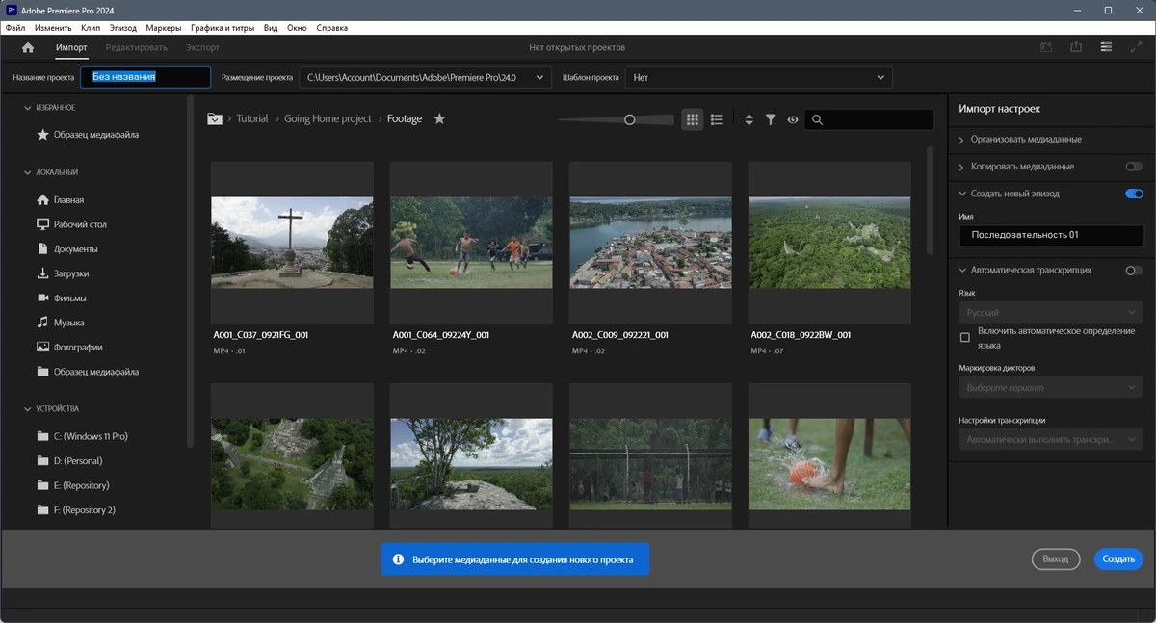The height and width of the screenshot is (623, 1156).
Task: Add Footage folder to favorites with star
Action: (439, 118)
